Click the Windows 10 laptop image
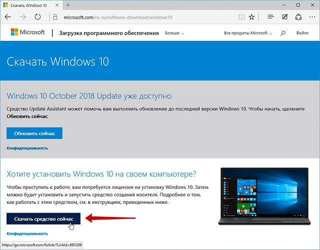The height and width of the screenshot is (250, 320). (264, 196)
